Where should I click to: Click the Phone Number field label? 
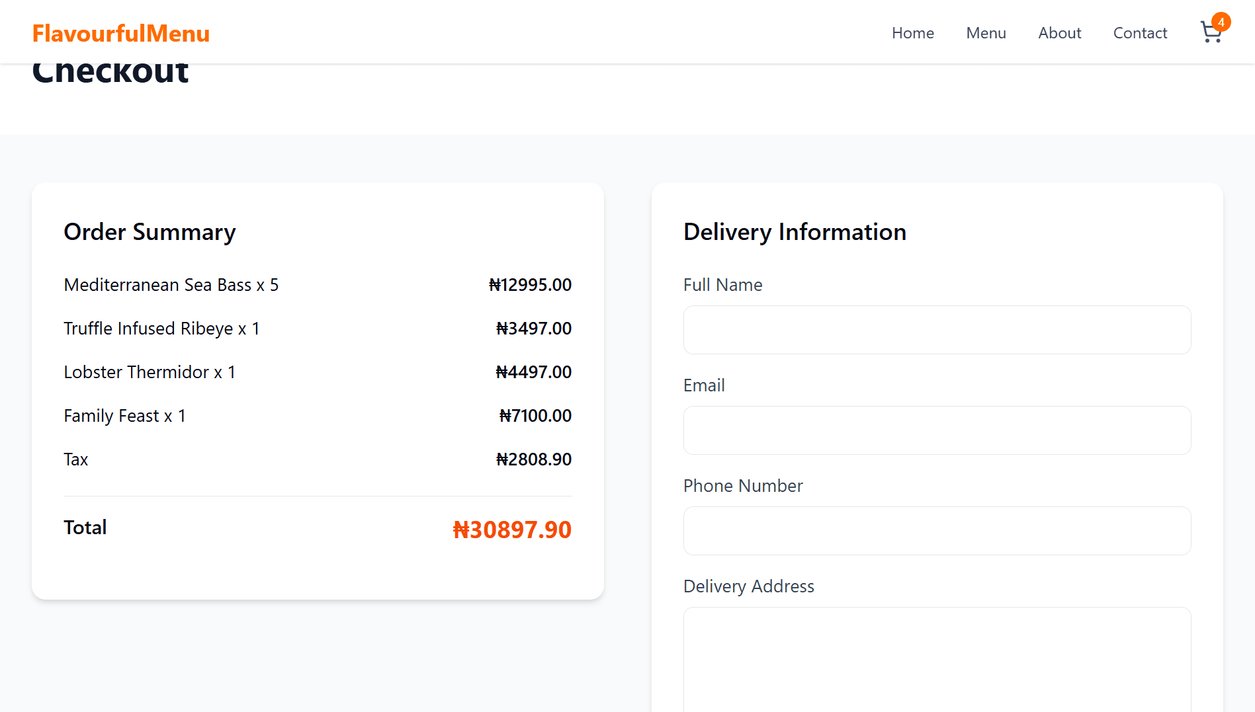click(x=742, y=486)
